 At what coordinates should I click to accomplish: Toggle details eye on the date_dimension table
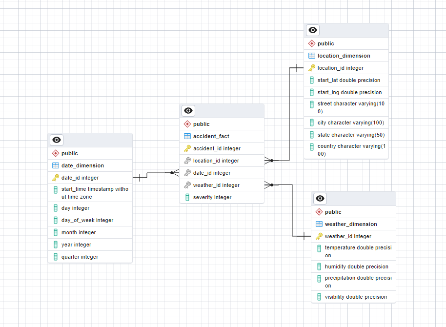tap(57, 140)
